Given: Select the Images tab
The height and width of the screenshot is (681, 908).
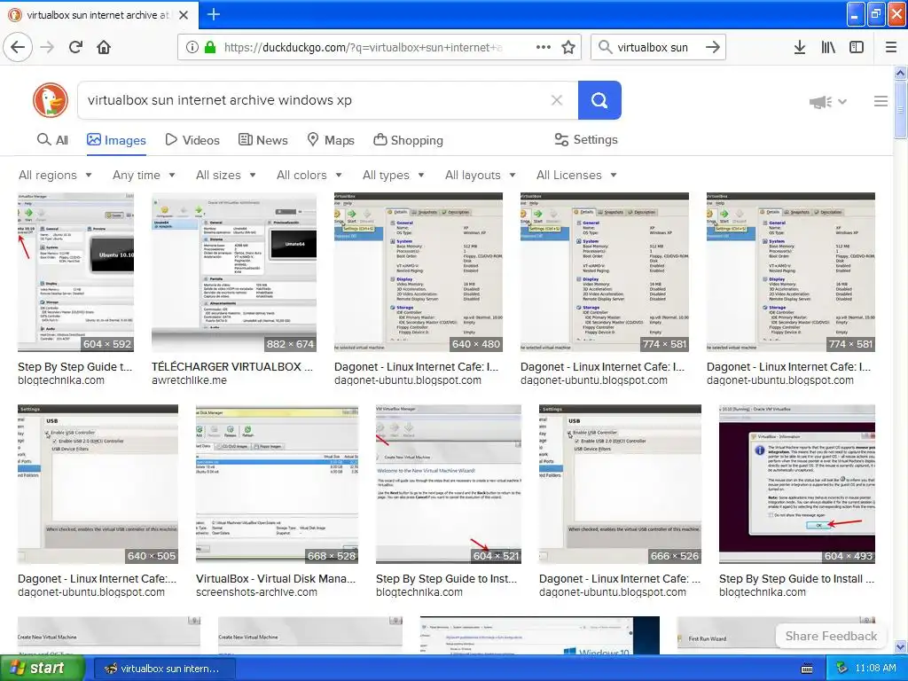Looking at the screenshot, I should (116, 140).
